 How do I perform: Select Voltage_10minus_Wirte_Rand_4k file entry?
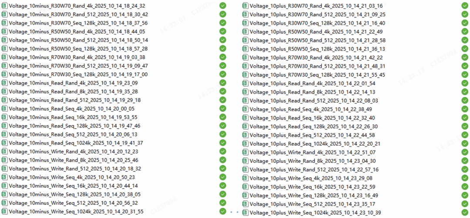click(74, 151)
